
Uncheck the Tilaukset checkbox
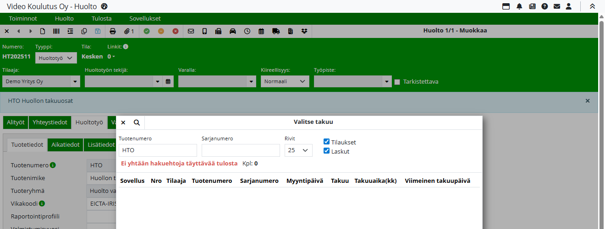[x=327, y=142]
